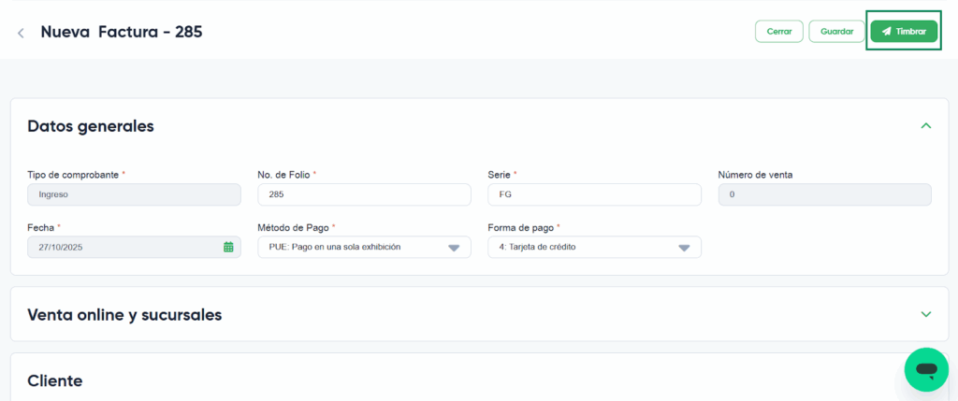Click the Cliente section header
958x401 pixels.
(x=55, y=380)
